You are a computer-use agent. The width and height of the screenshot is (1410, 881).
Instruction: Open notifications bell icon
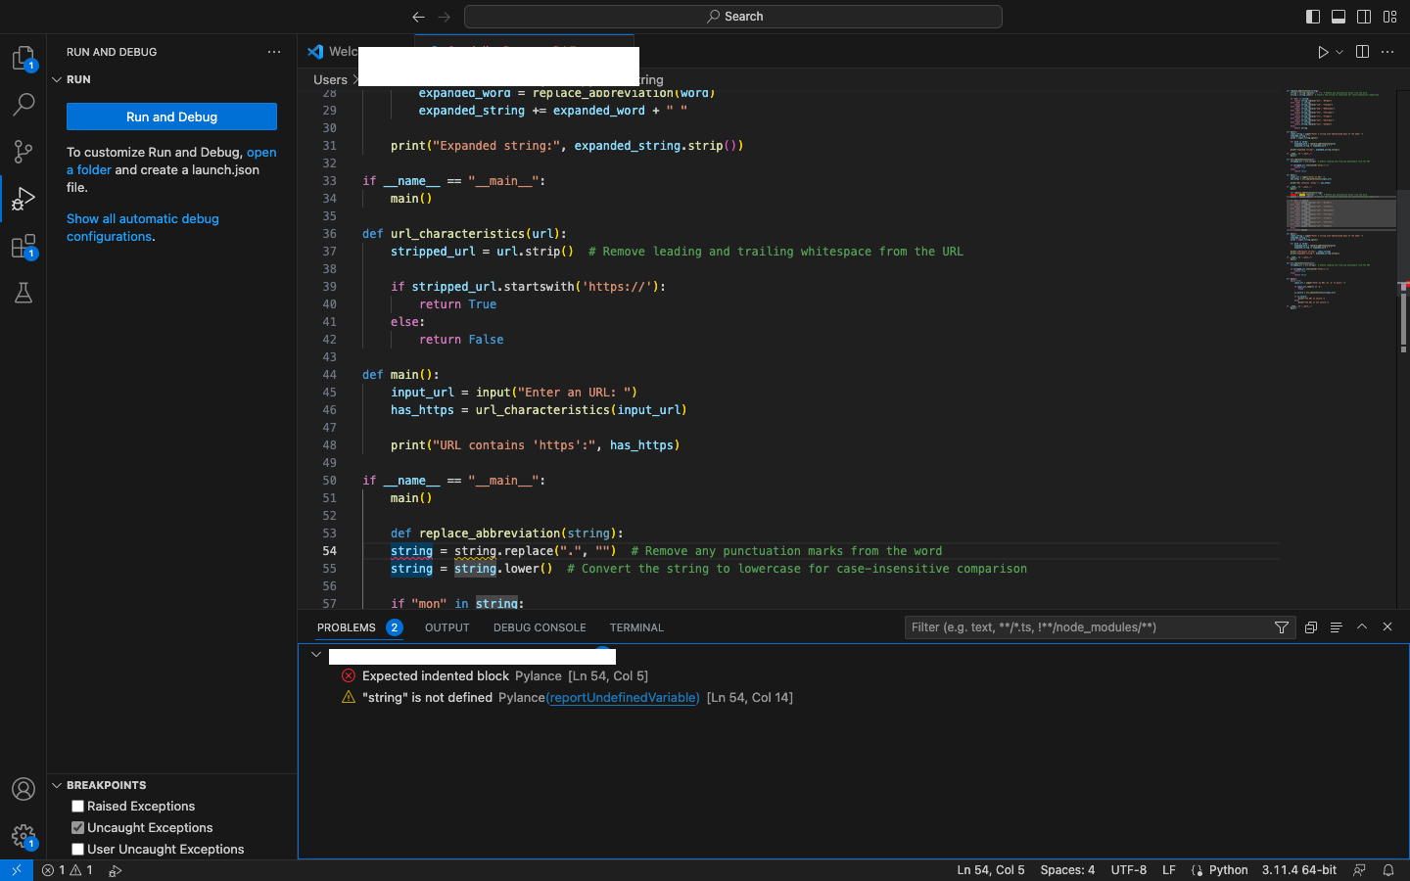pyautogui.click(x=1388, y=870)
